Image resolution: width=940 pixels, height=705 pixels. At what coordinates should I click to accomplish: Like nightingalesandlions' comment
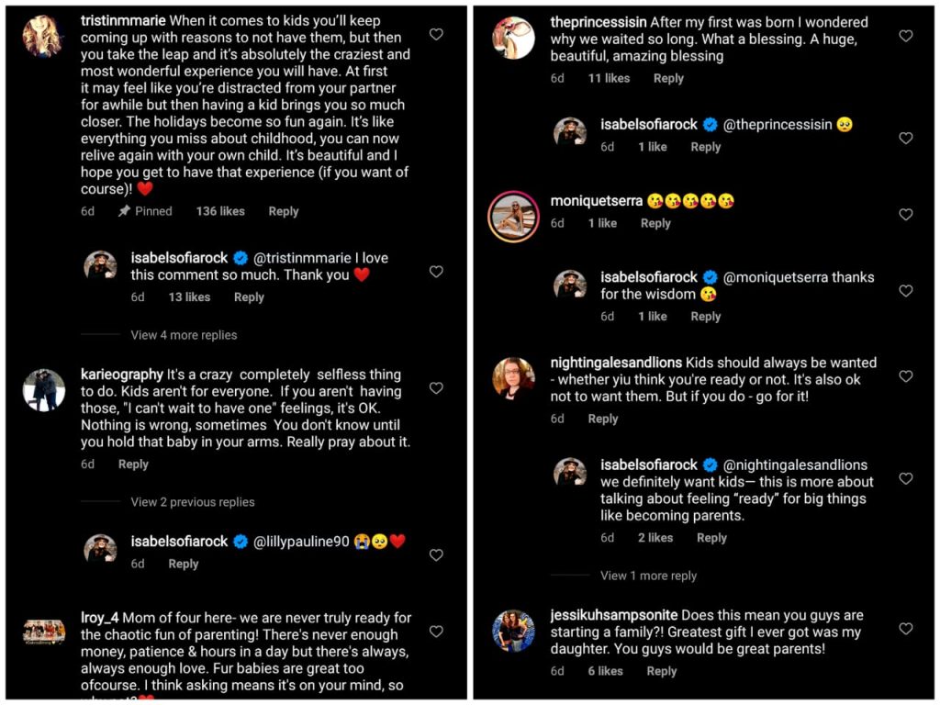906,376
